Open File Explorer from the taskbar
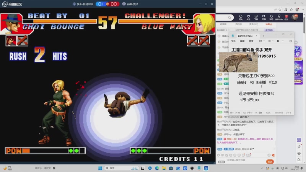 pos(164,168)
